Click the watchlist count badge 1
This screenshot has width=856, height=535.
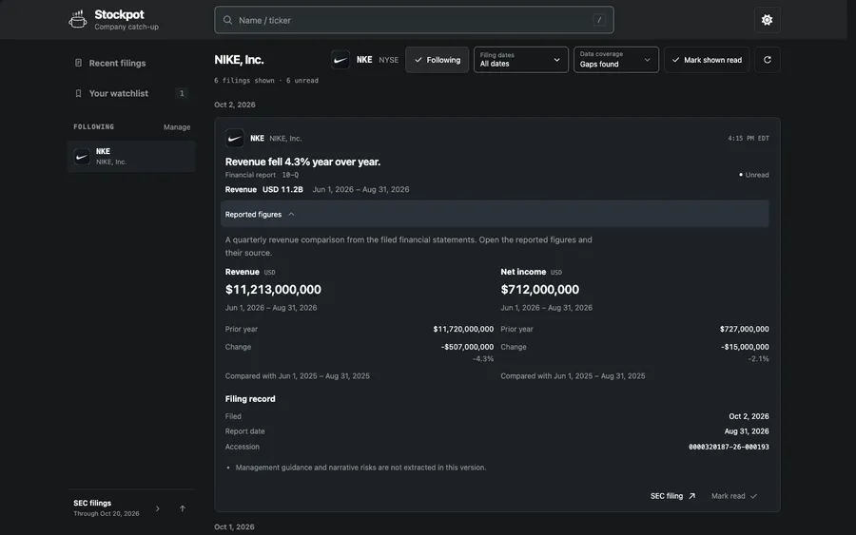(x=182, y=93)
